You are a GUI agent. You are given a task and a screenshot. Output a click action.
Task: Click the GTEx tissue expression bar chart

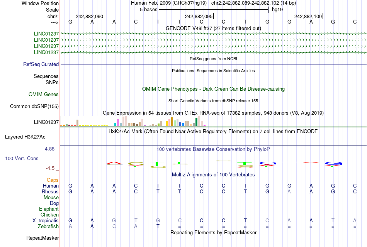133,121
